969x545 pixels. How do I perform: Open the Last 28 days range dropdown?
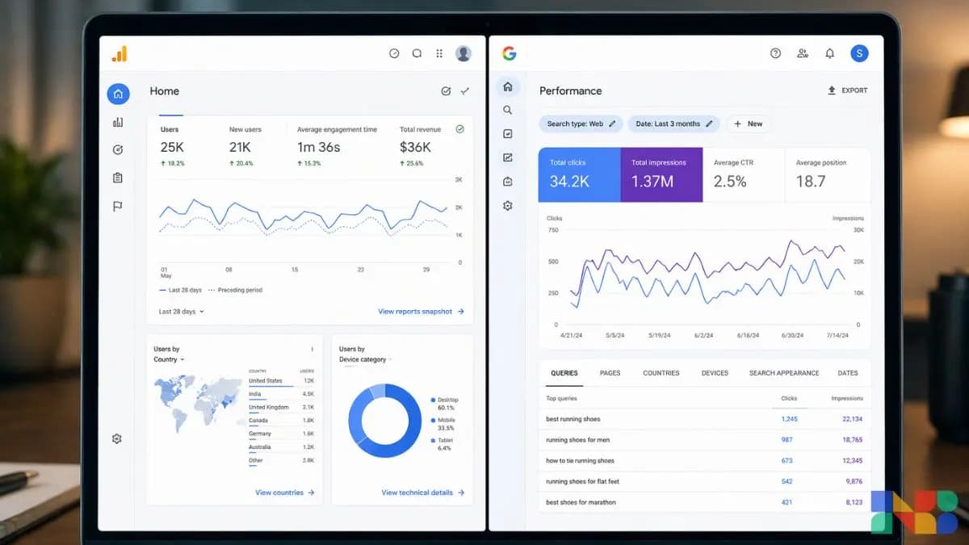(x=182, y=312)
